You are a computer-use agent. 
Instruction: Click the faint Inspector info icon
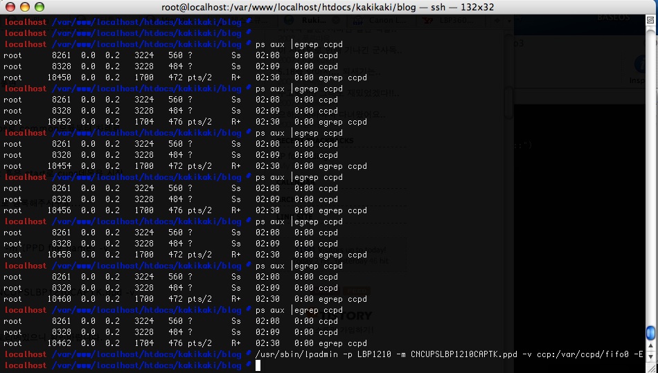pyautogui.click(x=640, y=64)
